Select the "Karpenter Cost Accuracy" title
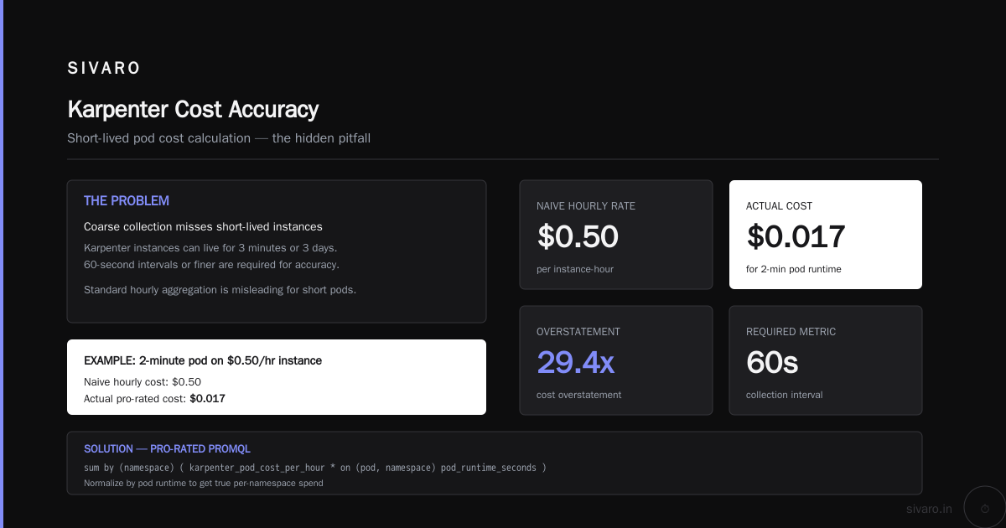This screenshot has width=1006, height=528. (193, 109)
